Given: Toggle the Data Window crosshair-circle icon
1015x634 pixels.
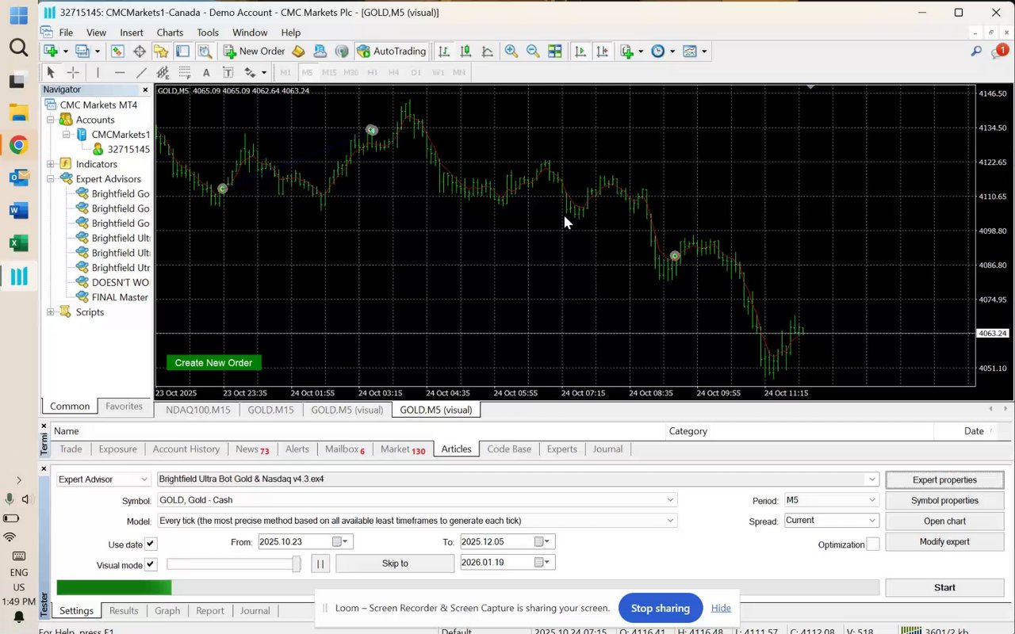Looking at the screenshot, I should (x=140, y=51).
